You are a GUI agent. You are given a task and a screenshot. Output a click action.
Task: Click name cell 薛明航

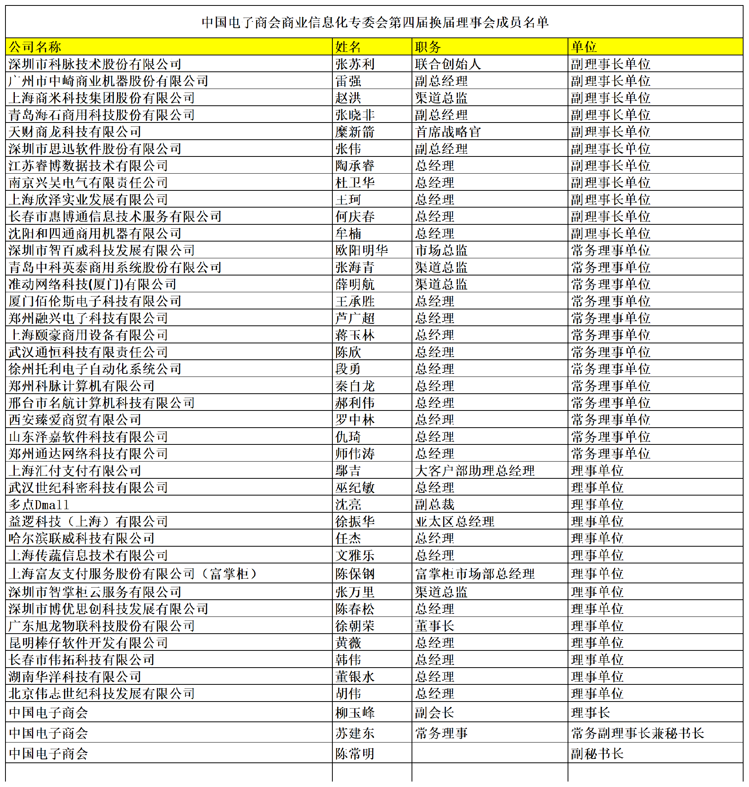372,284
